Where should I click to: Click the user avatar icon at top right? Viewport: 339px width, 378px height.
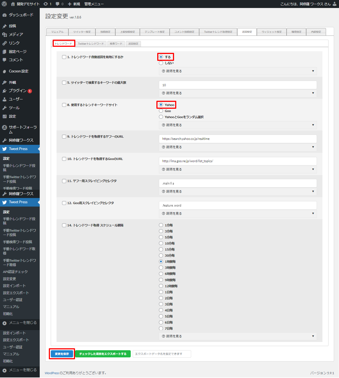(x=335, y=4)
